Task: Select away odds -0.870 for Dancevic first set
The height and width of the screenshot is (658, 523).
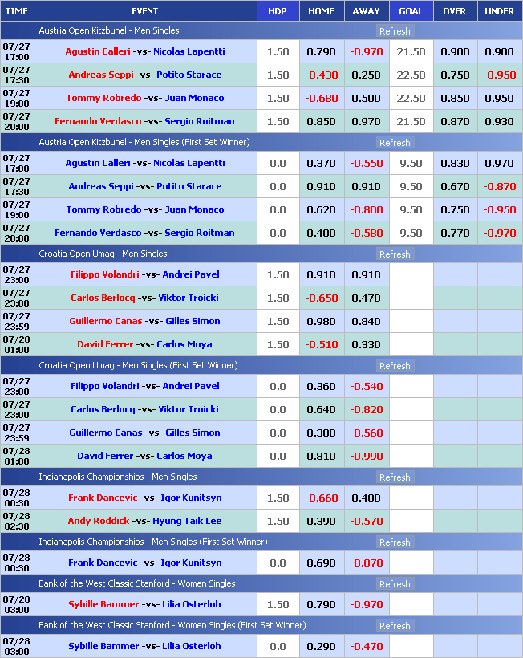Action: (x=366, y=563)
